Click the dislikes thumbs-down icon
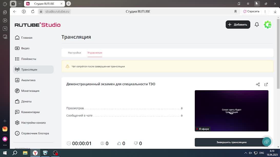 pos(136,143)
